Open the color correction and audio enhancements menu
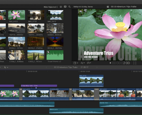This screenshot has width=142, height=115. pos(83,63)
